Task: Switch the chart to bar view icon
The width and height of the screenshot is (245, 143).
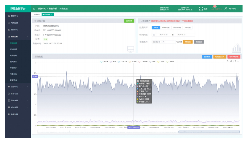Action: pos(231,61)
